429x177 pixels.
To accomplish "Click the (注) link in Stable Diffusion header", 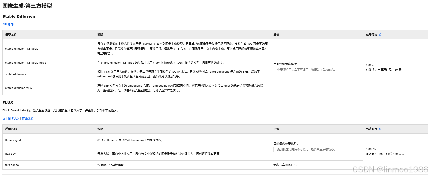I will [382, 35].
